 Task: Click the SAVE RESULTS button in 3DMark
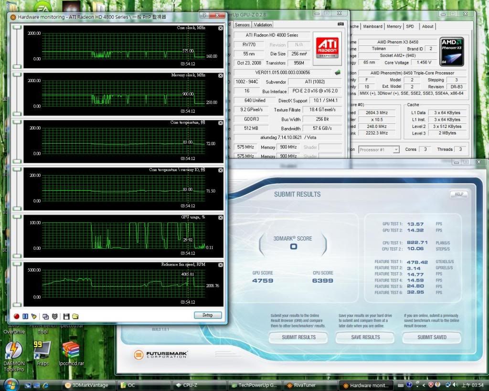[365, 338]
